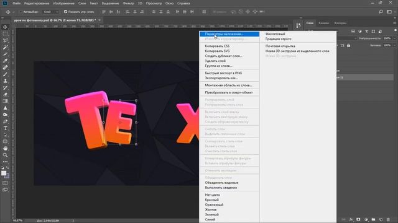Select the Magic Wand tool

tap(5, 47)
